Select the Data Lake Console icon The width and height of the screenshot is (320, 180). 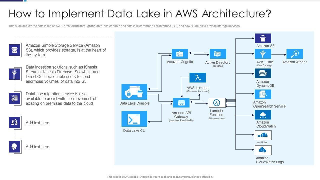point(134,92)
